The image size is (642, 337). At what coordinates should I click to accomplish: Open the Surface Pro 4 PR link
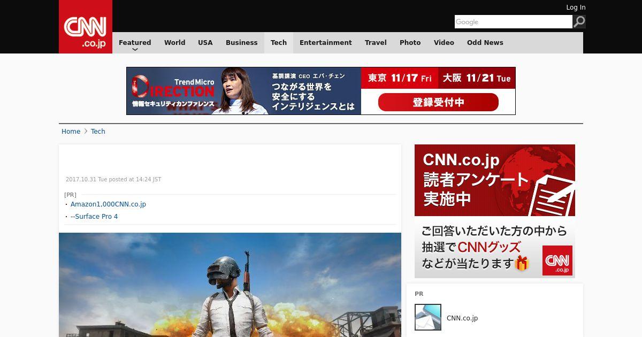(x=94, y=217)
